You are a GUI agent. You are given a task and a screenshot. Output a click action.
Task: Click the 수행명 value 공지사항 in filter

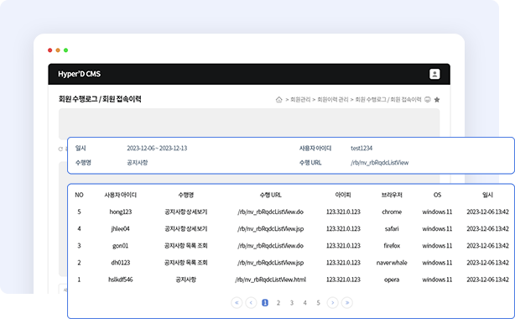coord(138,163)
